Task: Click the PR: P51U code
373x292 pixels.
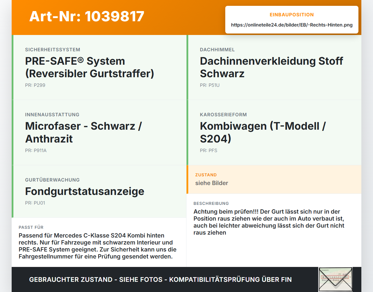Action: point(210,85)
